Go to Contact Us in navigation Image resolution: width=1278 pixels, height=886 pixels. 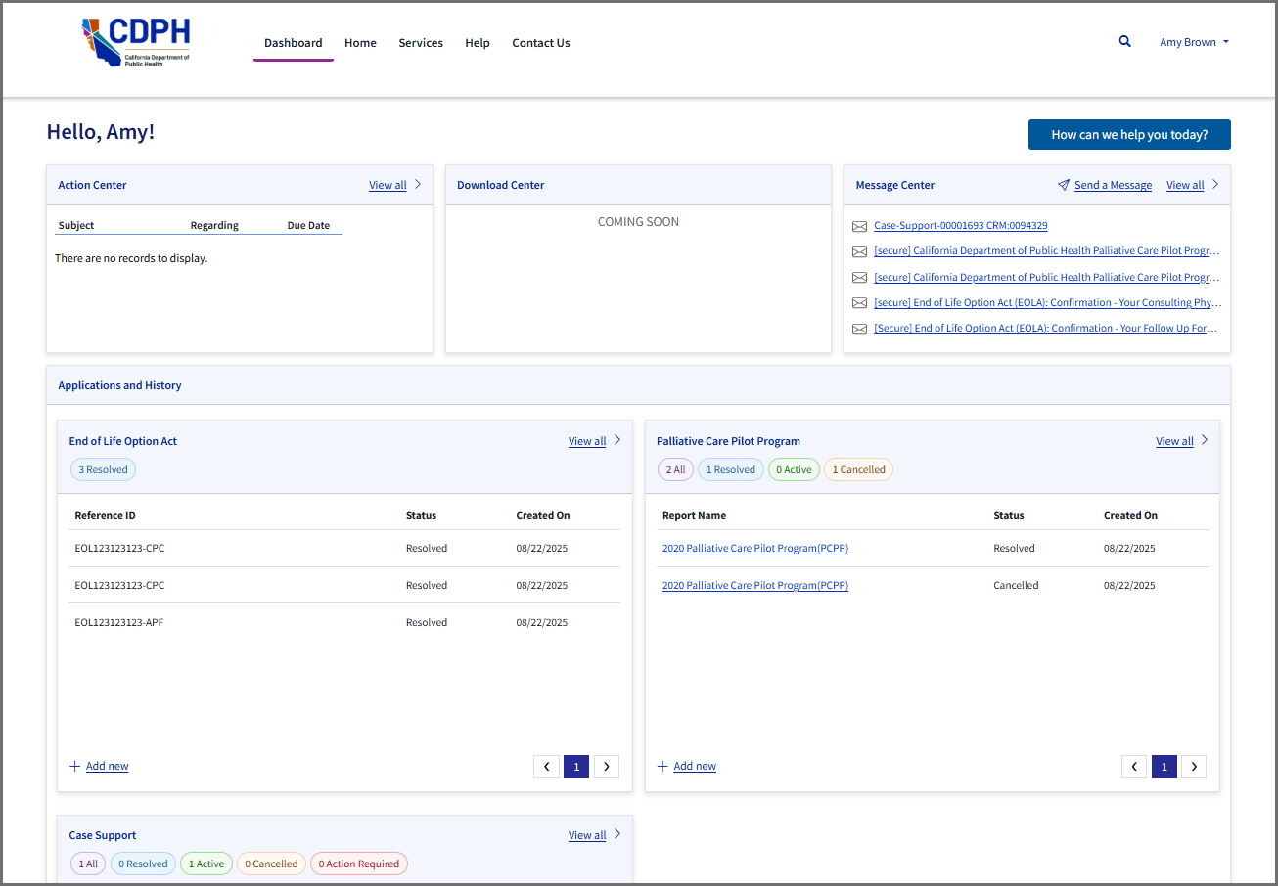[x=540, y=43]
